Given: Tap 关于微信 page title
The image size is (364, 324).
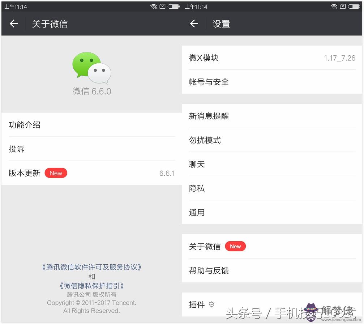Looking at the screenshot, I should (x=50, y=24).
